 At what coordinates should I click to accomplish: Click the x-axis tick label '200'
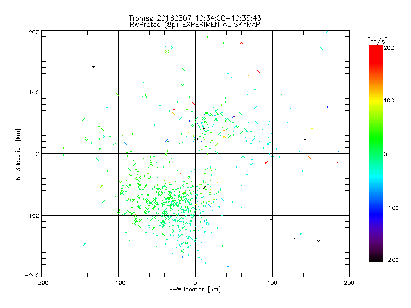349,283
